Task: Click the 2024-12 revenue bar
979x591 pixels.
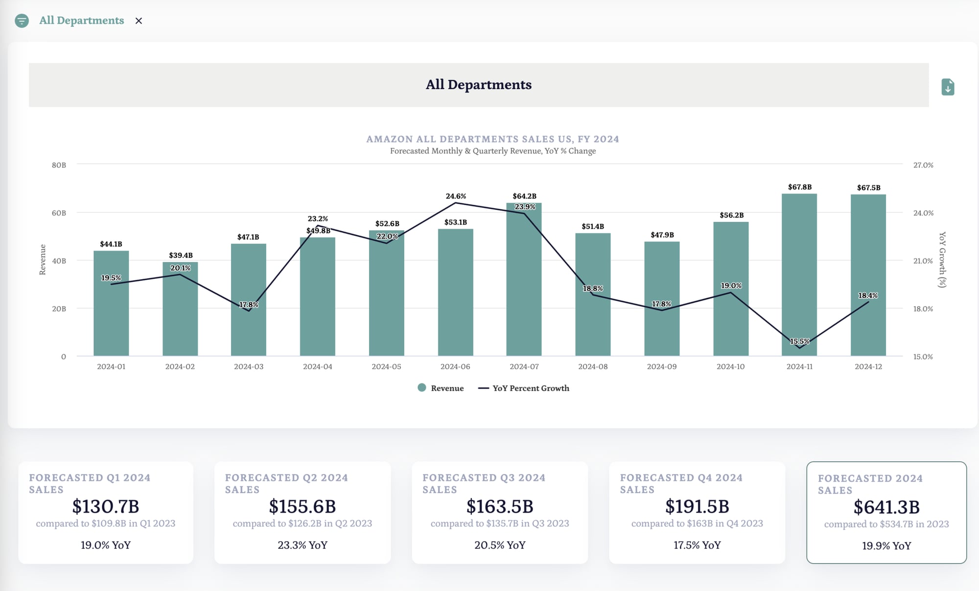Action: [x=868, y=275]
